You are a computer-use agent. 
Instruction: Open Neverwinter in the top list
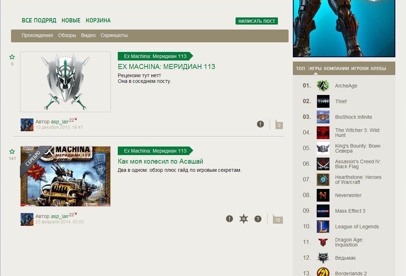pyautogui.click(x=348, y=196)
